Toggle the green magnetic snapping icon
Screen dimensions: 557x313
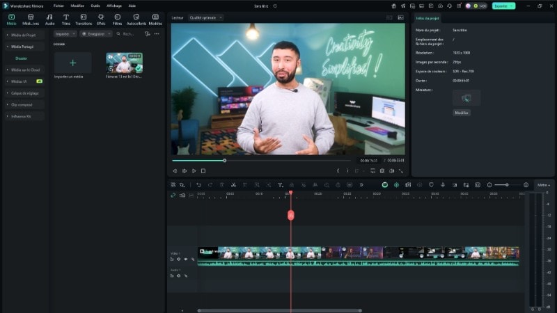(x=396, y=185)
